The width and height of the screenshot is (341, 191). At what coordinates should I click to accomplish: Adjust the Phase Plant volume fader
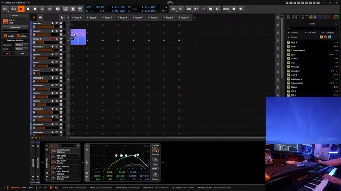(47, 128)
